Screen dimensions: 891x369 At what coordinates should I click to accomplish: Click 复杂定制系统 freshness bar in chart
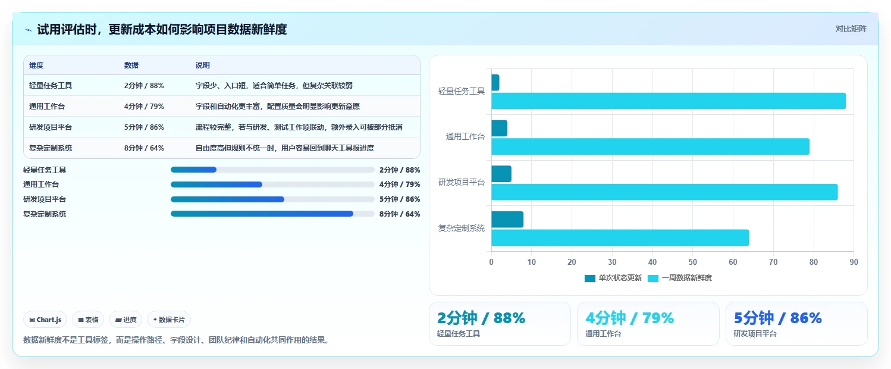click(x=620, y=237)
